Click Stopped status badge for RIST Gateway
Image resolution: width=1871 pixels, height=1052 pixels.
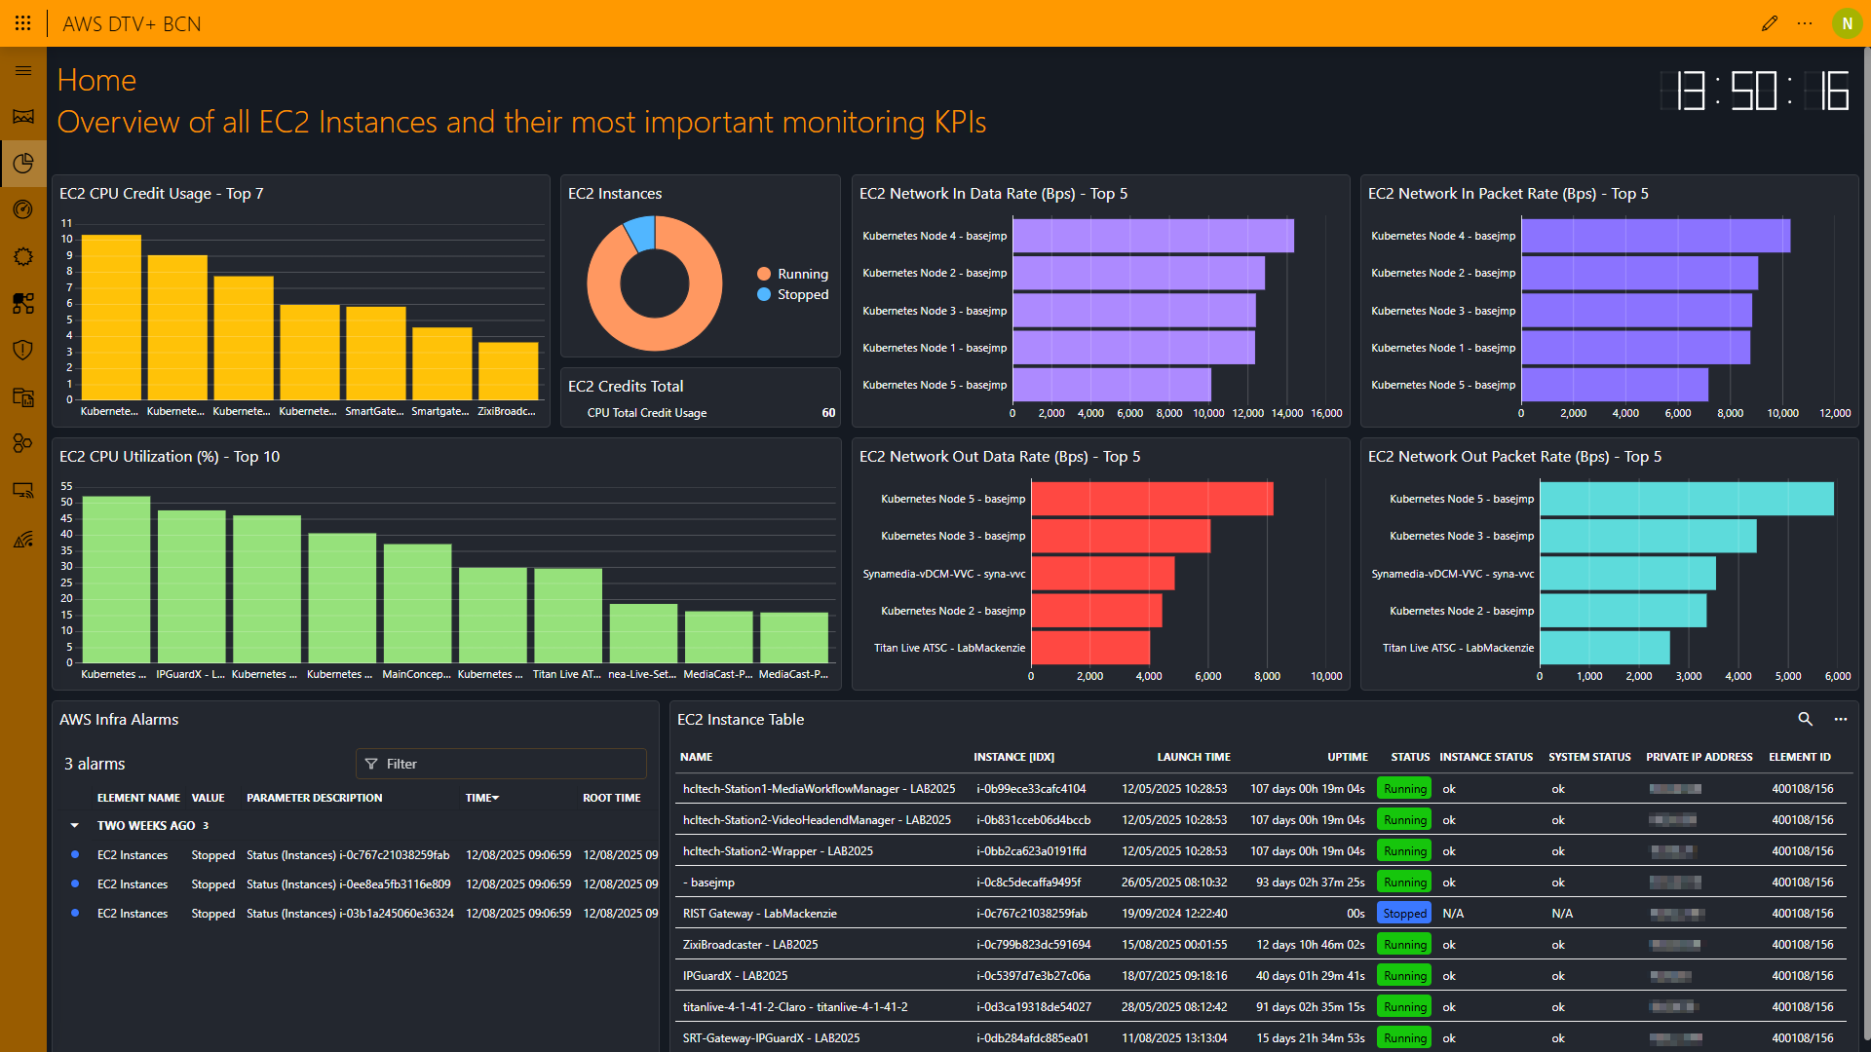pos(1404,914)
